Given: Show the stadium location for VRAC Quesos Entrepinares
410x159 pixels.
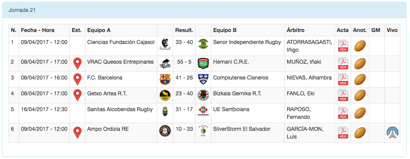Looking at the screenshot, I should pyautogui.click(x=78, y=63).
